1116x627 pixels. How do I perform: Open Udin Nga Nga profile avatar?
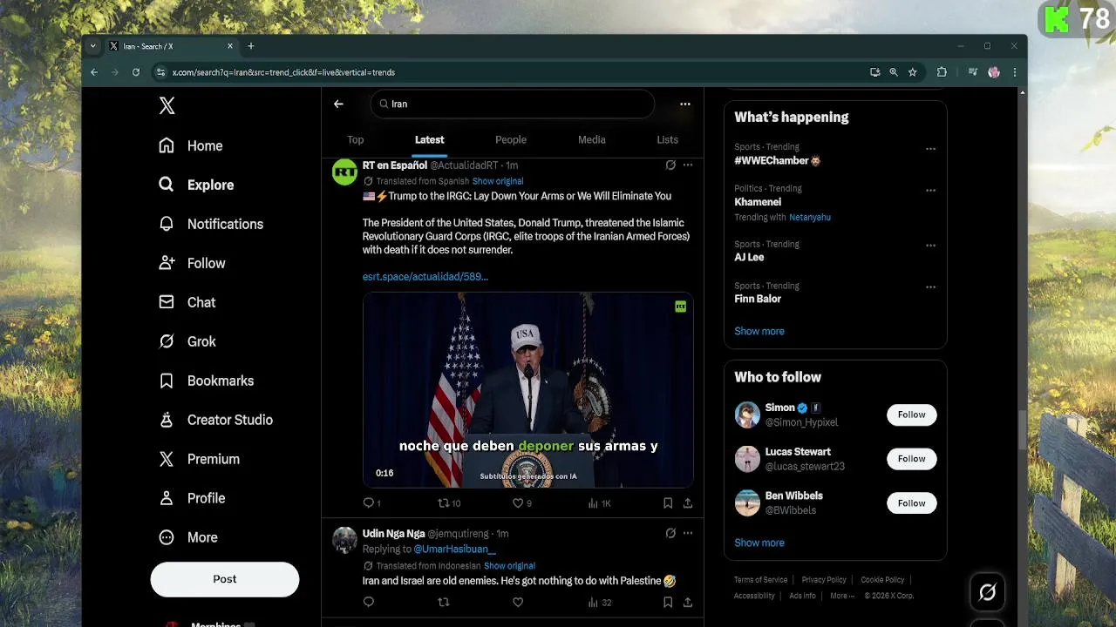pos(344,540)
